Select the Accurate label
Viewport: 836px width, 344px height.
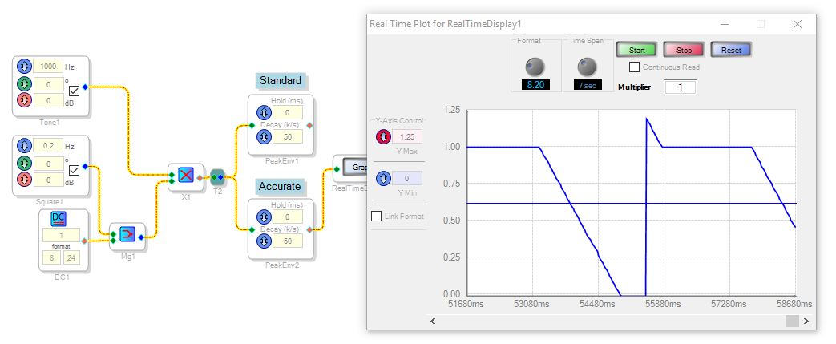click(x=281, y=187)
